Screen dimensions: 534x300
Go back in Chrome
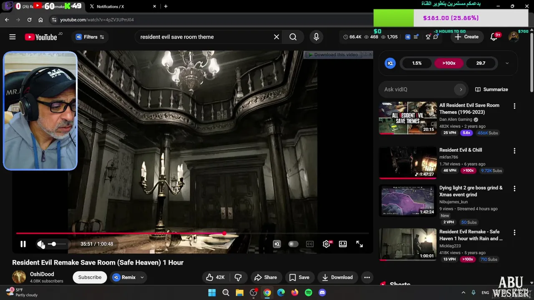pyautogui.click(x=7, y=20)
